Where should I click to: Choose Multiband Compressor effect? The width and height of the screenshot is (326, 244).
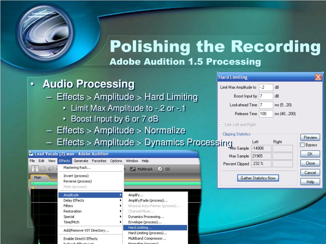pos(155,238)
